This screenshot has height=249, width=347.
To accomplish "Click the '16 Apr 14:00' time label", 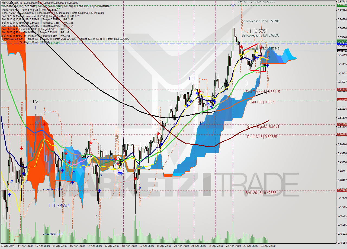I will (x=78, y=246).
